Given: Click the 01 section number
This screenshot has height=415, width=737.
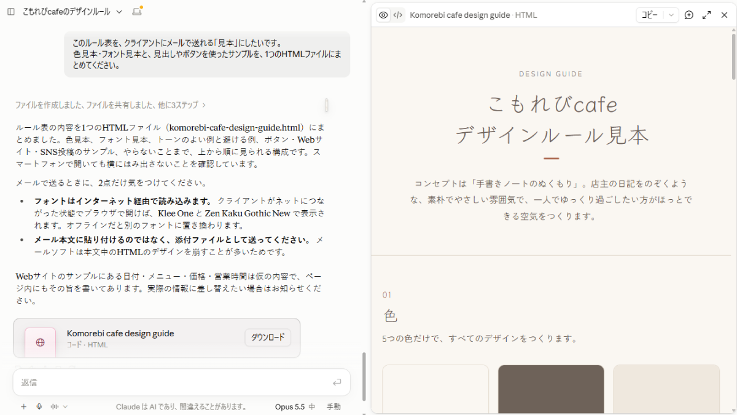Looking at the screenshot, I should click(387, 295).
